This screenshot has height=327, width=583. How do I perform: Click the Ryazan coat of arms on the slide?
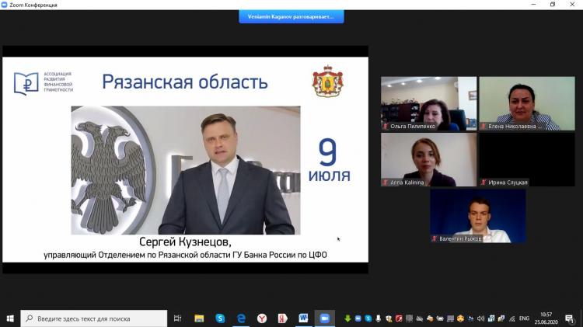coord(327,82)
